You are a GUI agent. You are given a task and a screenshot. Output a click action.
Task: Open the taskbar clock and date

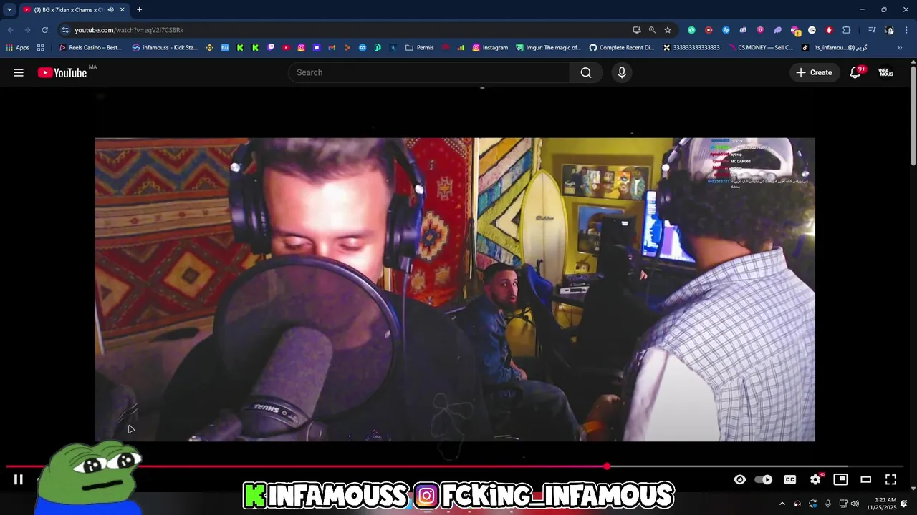point(881,504)
